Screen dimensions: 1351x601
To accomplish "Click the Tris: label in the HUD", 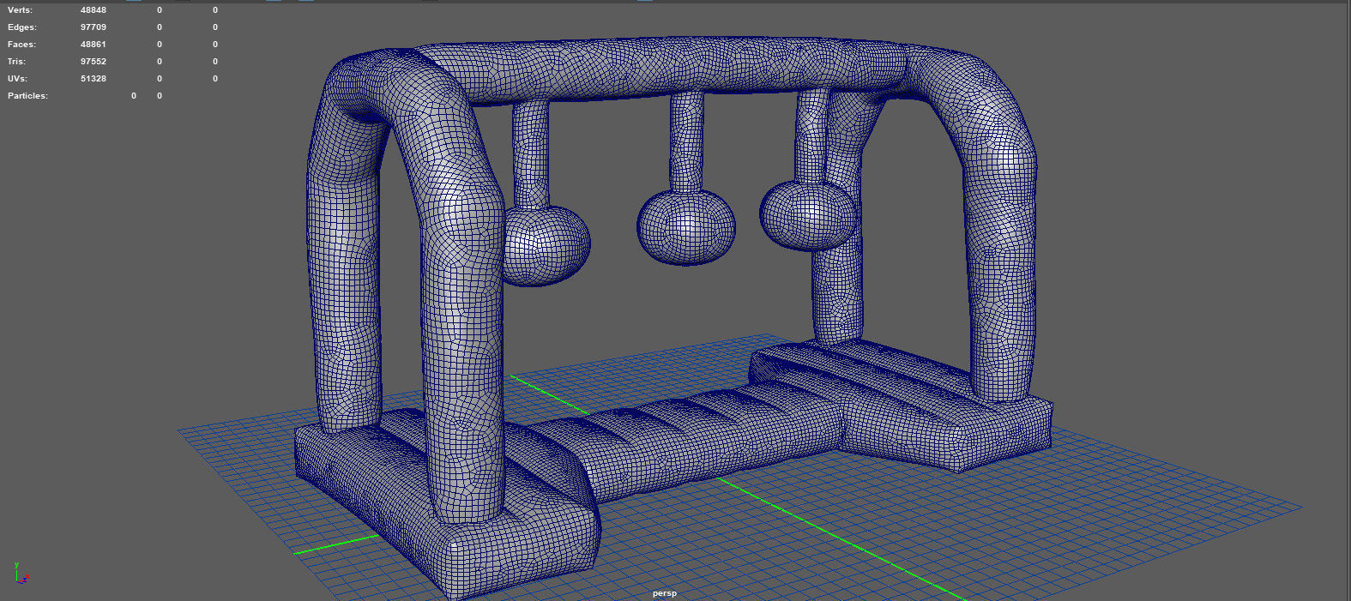I will 16,62.
